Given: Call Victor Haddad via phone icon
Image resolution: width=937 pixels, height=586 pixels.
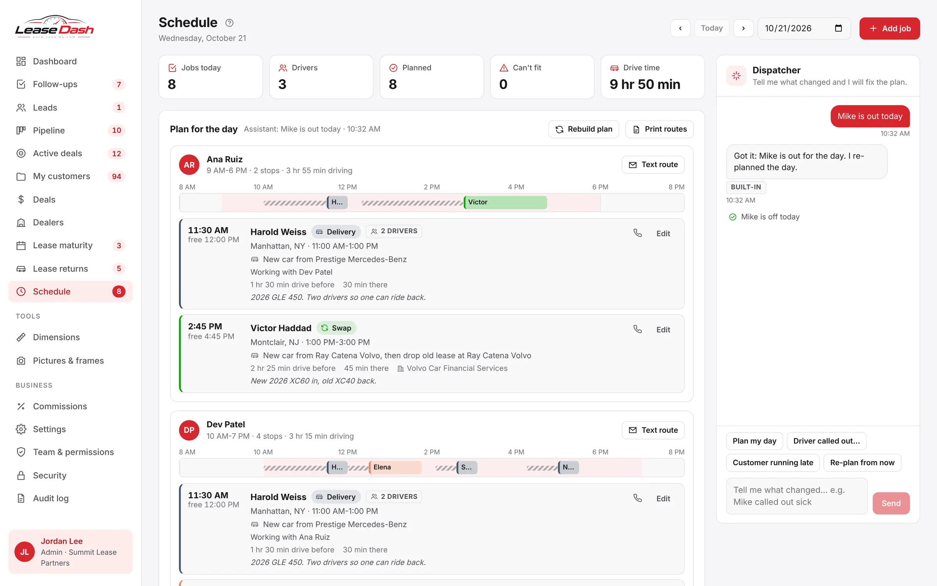Looking at the screenshot, I should (637, 329).
